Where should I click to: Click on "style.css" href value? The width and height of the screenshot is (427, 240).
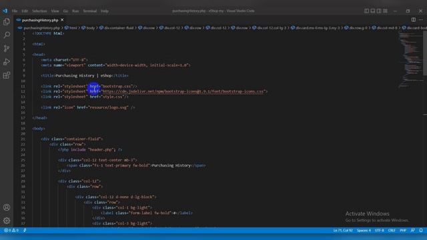point(112,97)
